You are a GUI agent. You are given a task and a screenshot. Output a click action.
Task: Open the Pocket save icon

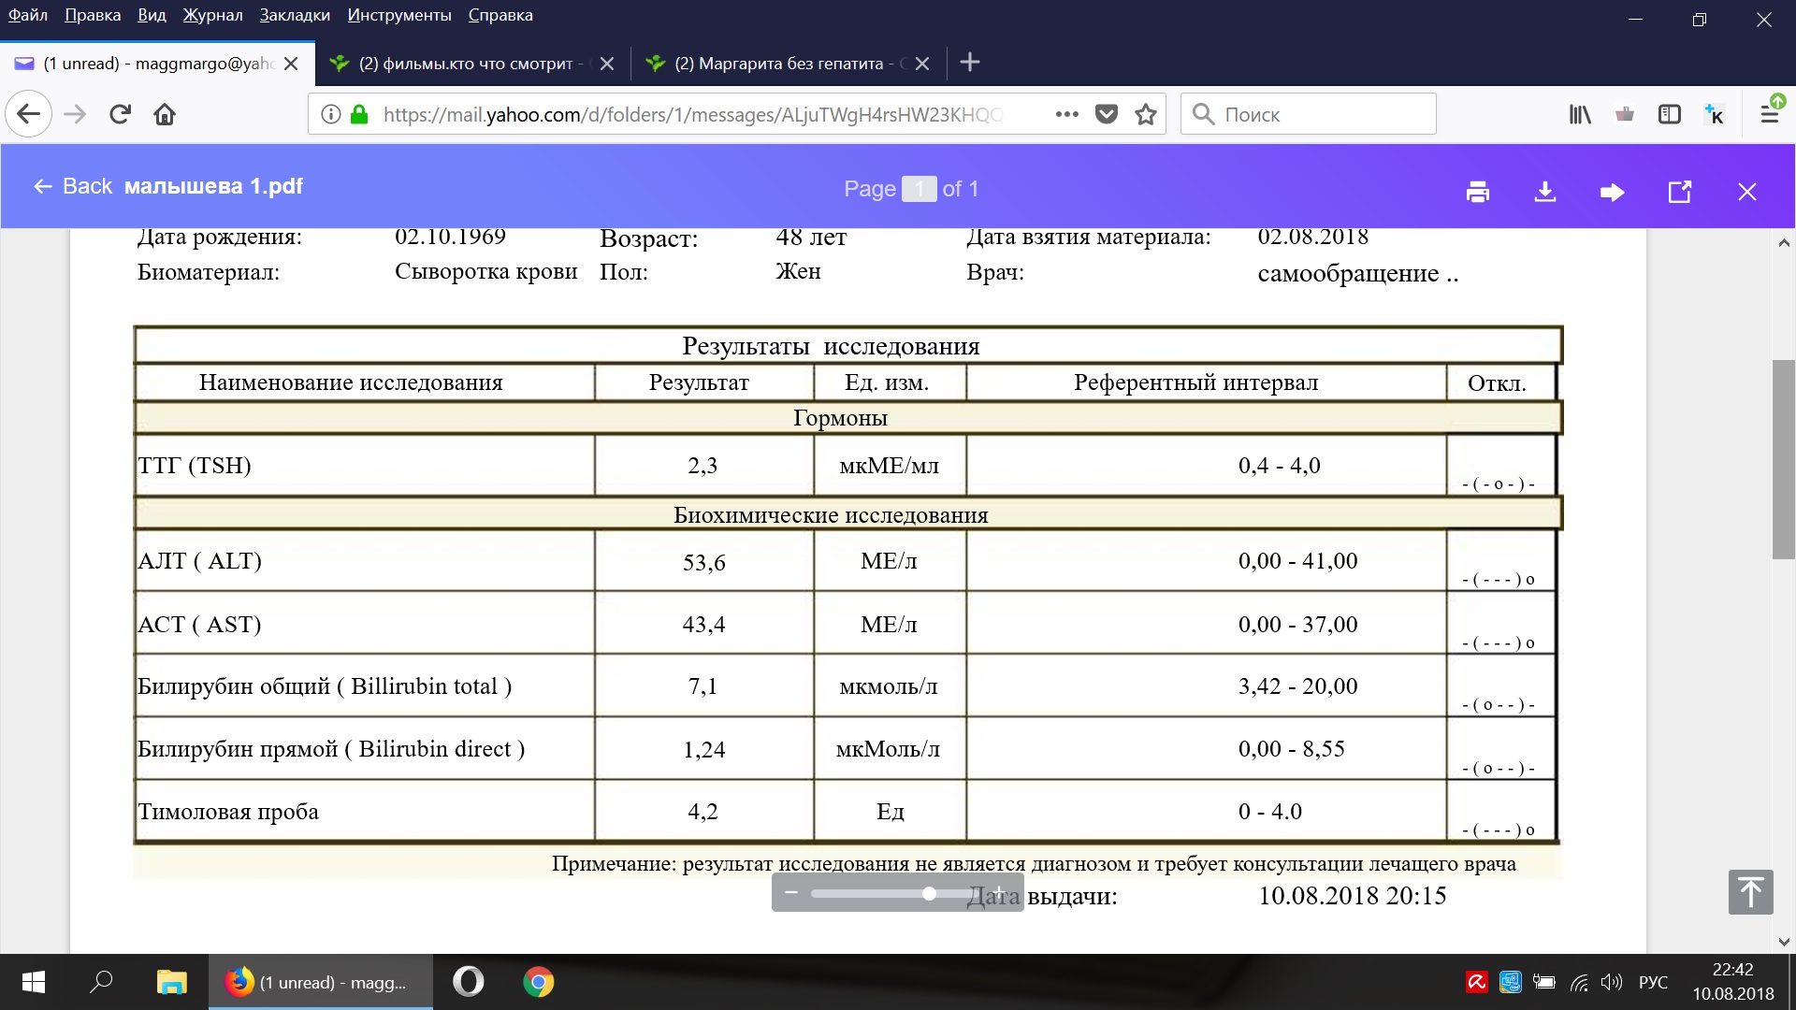tap(1107, 114)
